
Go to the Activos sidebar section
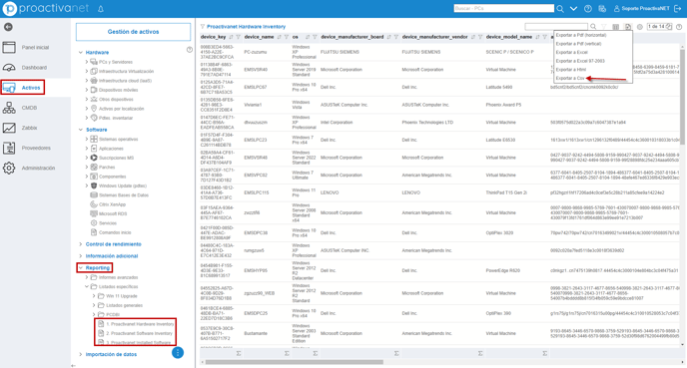[x=23, y=88]
